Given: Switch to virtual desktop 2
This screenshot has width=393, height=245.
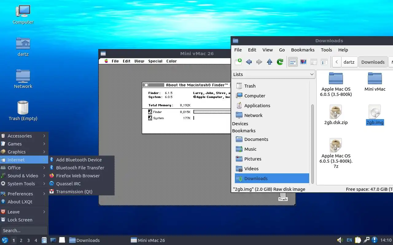Looking at the screenshot, I should pos(21,240).
